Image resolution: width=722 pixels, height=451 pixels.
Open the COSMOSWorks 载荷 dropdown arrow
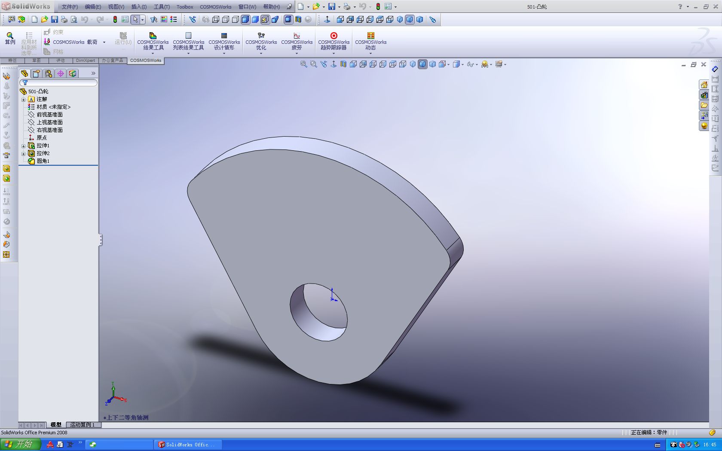point(104,42)
